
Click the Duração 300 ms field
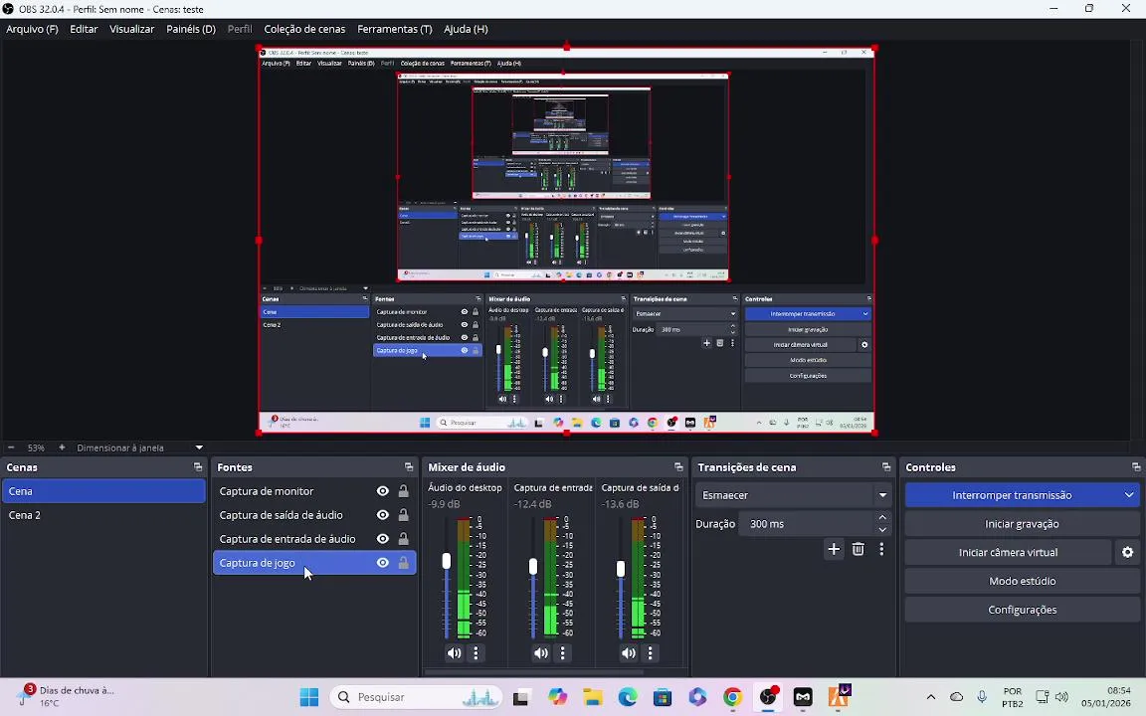(806, 524)
